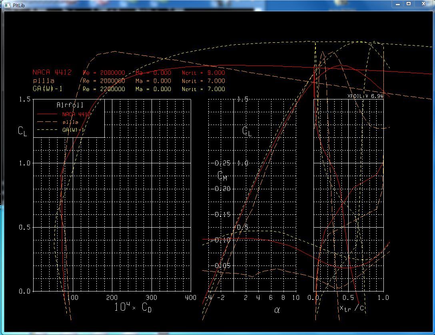Click the pilja name in the header list

coord(43,81)
